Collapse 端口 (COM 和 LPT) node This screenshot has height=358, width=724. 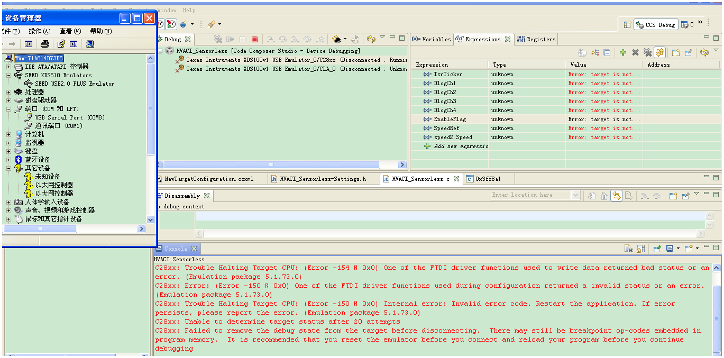(x=8, y=109)
